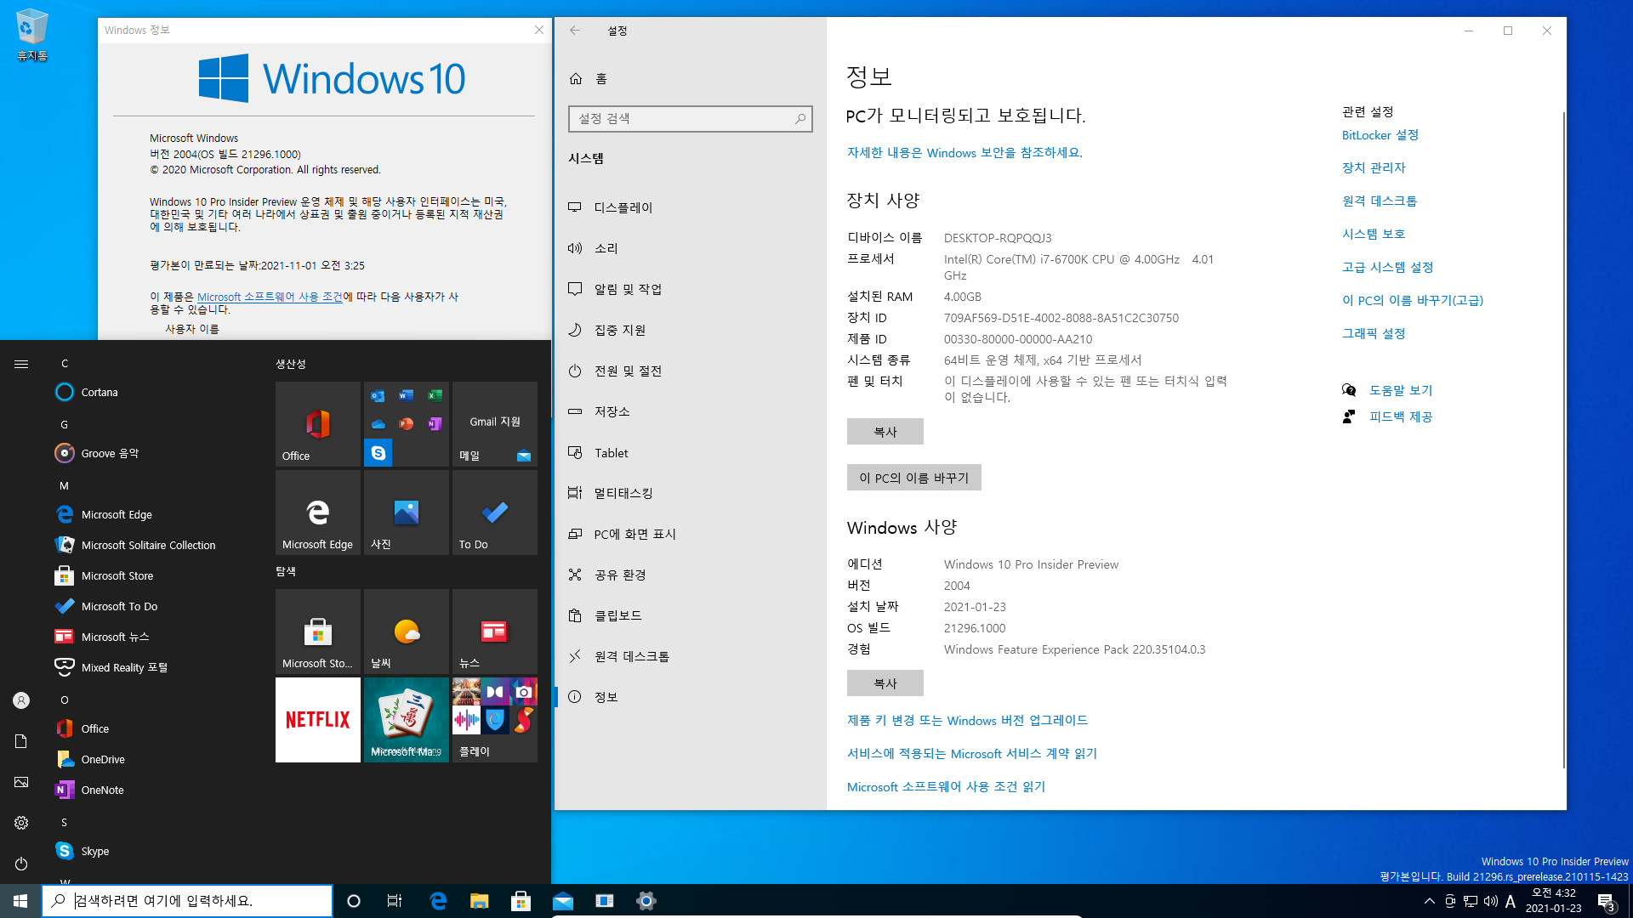Screen dimensions: 1633x918
Task: Open the Office tile in 생산성 group
Action: click(318, 424)
